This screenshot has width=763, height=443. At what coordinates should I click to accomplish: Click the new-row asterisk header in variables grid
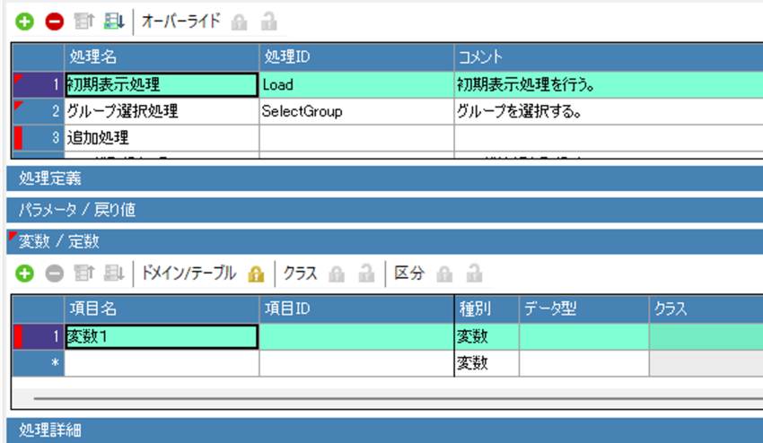pyautogui.click(x=39, y=363)
